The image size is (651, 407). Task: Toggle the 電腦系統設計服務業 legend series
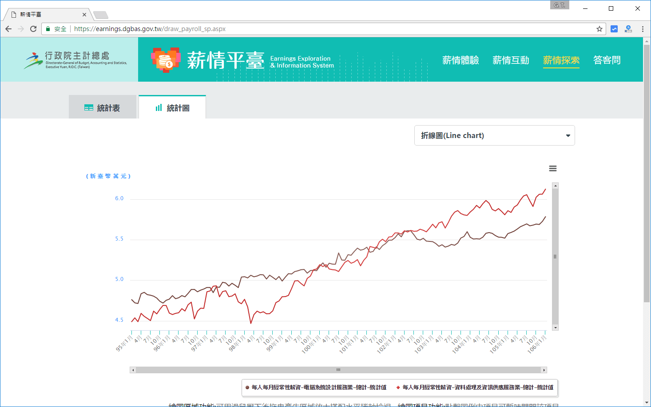pos(316,387)
